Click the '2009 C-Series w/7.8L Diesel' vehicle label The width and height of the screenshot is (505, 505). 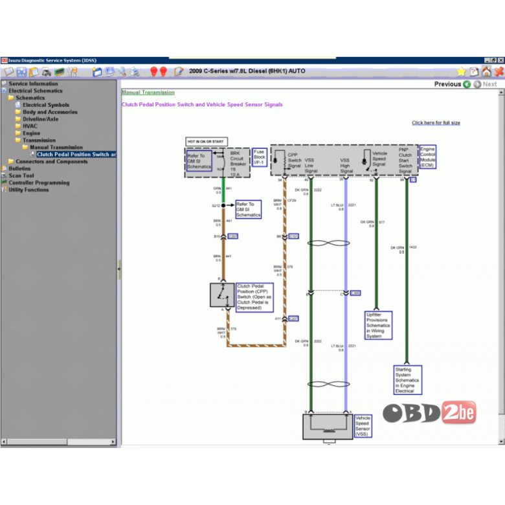[x=247, y=71]
